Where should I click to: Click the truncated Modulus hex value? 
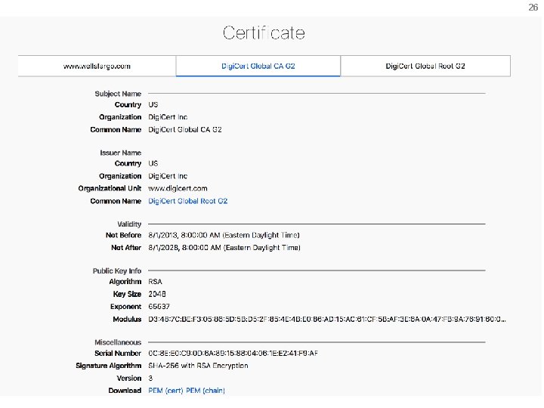[326, 319]
